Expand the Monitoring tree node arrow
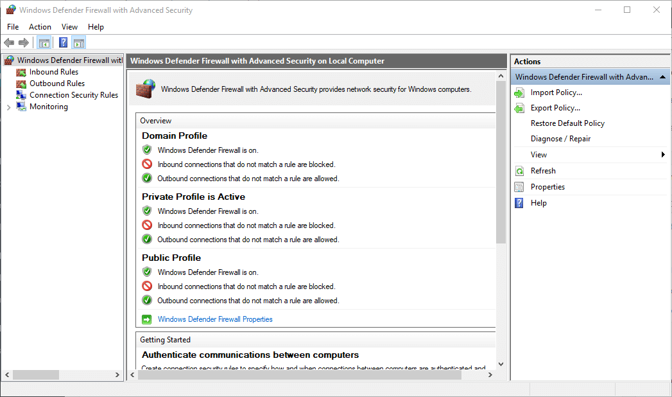Viewport: 672px width, 397px height. tap(8, 107)
